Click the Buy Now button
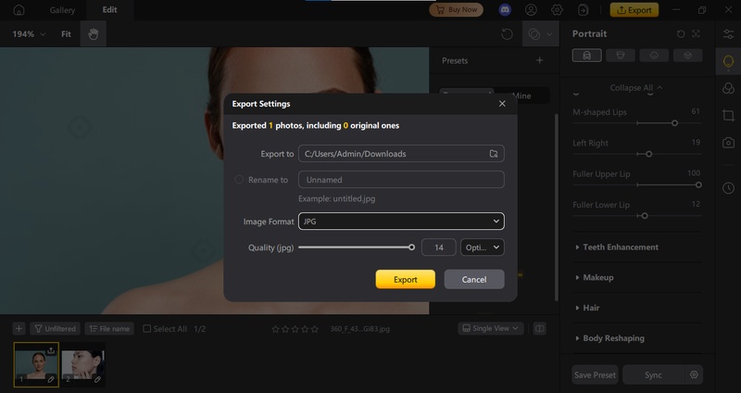The height and width of the screenshot is (393, 741). [x=456, y=10]
